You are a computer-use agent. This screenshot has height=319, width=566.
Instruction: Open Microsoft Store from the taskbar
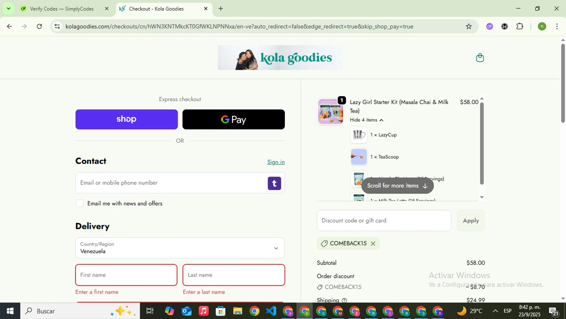coord(220,311)
